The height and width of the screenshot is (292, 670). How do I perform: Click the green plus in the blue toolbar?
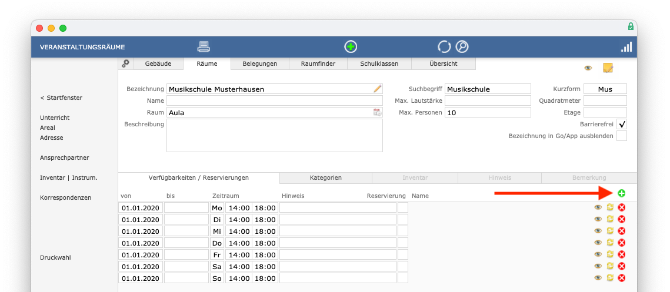[351, 47]
